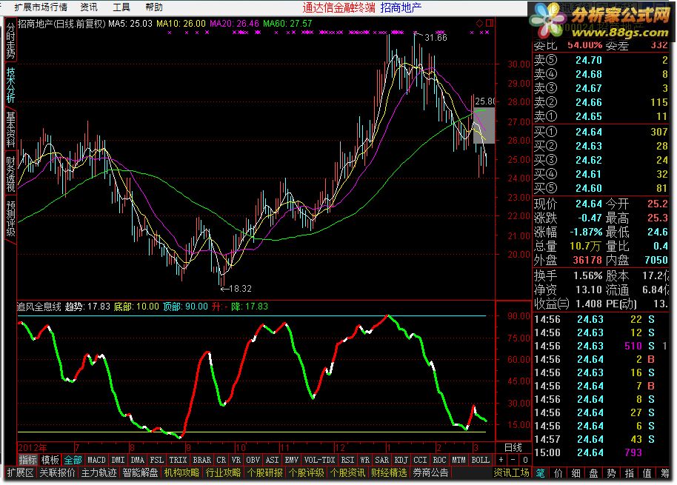The height and width of the screenshot is (485, 677).
Task: Open 资讯工场
Action: pos(511,473)
